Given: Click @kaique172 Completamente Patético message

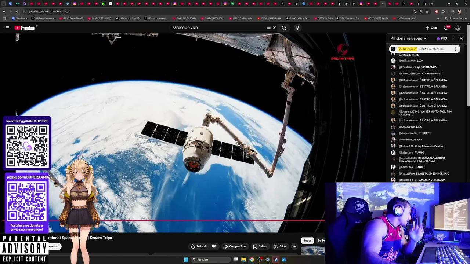Looking at the screenshot, I should tap(421, 146).
